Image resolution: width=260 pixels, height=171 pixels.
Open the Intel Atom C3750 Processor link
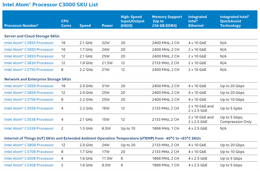(29, 70)
